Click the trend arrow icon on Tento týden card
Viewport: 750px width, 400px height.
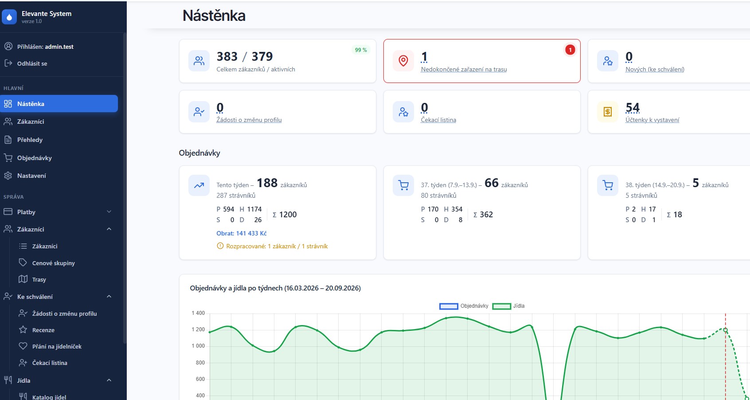click(199, 185)
